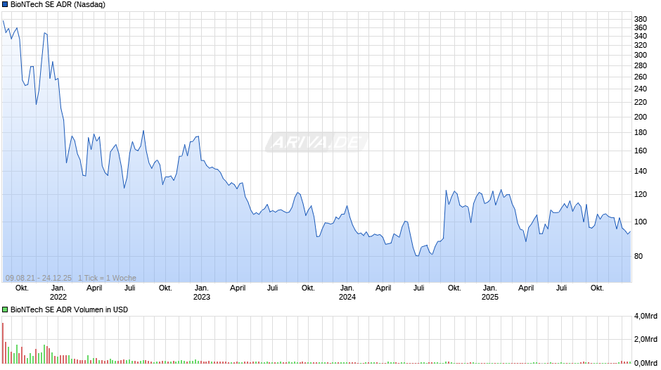661x370 pixels.
Task: Click the 300 price axis label
Action: (x=641, y=56)
